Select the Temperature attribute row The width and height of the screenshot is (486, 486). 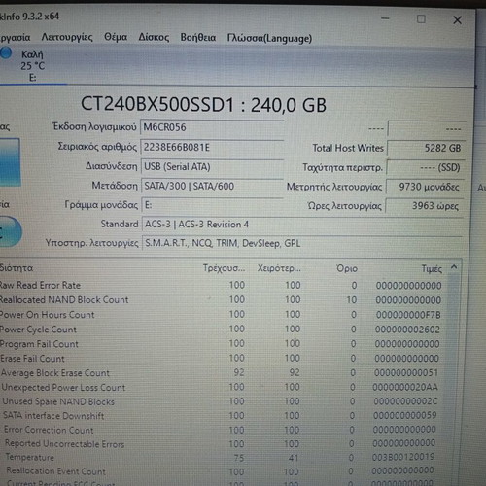(x=222, y=457)
